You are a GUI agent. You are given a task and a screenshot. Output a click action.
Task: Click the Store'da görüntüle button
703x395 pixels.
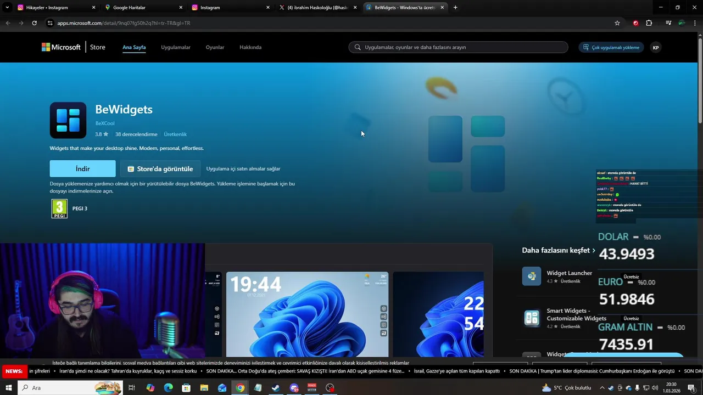tap(160, 169)
